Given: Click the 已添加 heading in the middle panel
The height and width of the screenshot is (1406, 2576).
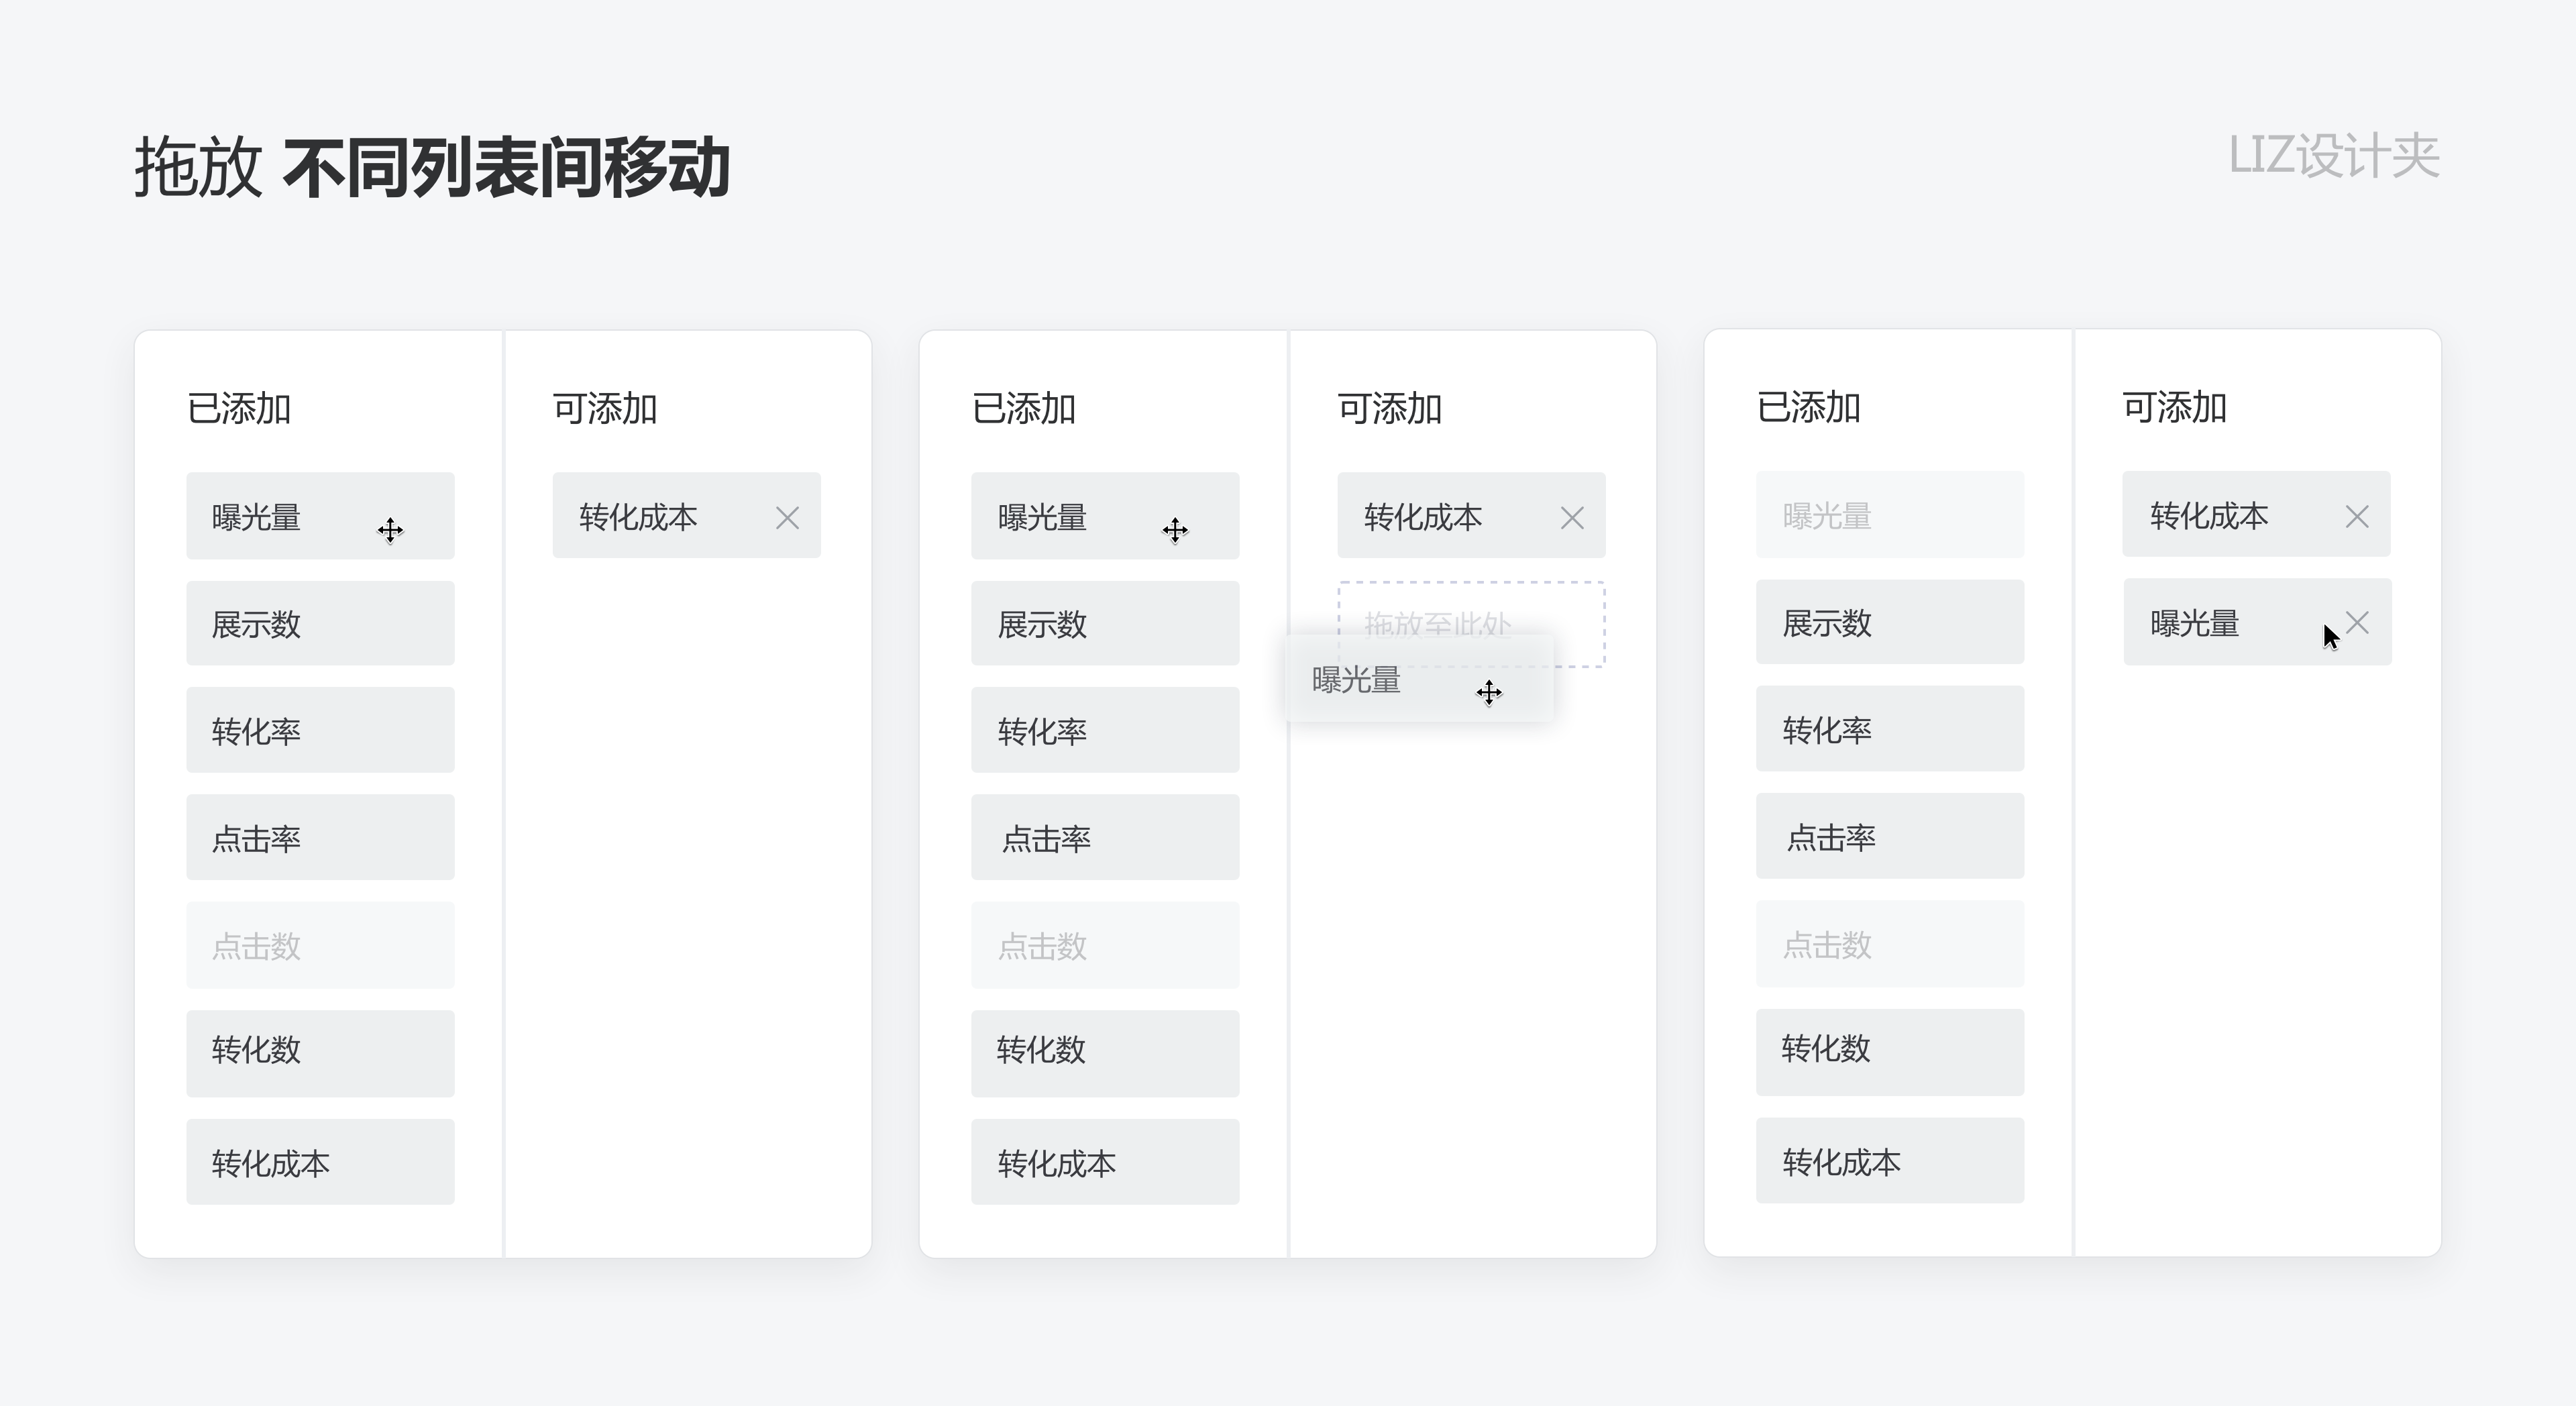Looking at the screenshot, I should tap(1024, 408).
